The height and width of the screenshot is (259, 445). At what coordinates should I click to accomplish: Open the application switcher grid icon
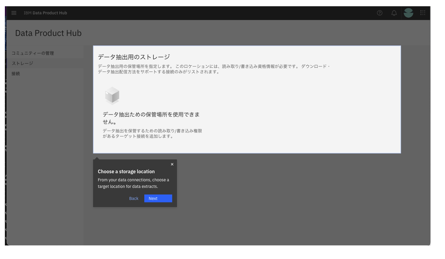423,13
